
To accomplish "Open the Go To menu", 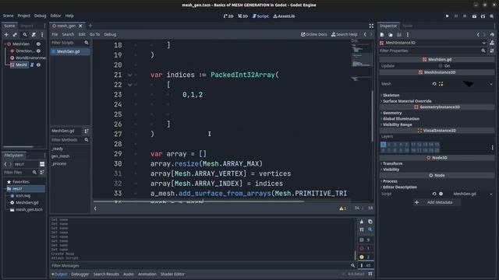I will [x=94, y=34].
